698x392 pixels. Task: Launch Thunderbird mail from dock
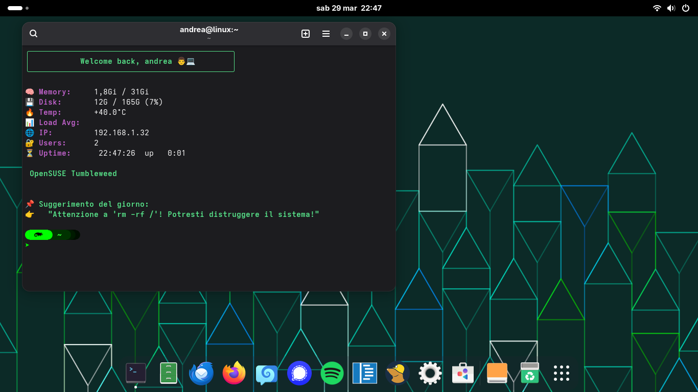click(201, 373)
